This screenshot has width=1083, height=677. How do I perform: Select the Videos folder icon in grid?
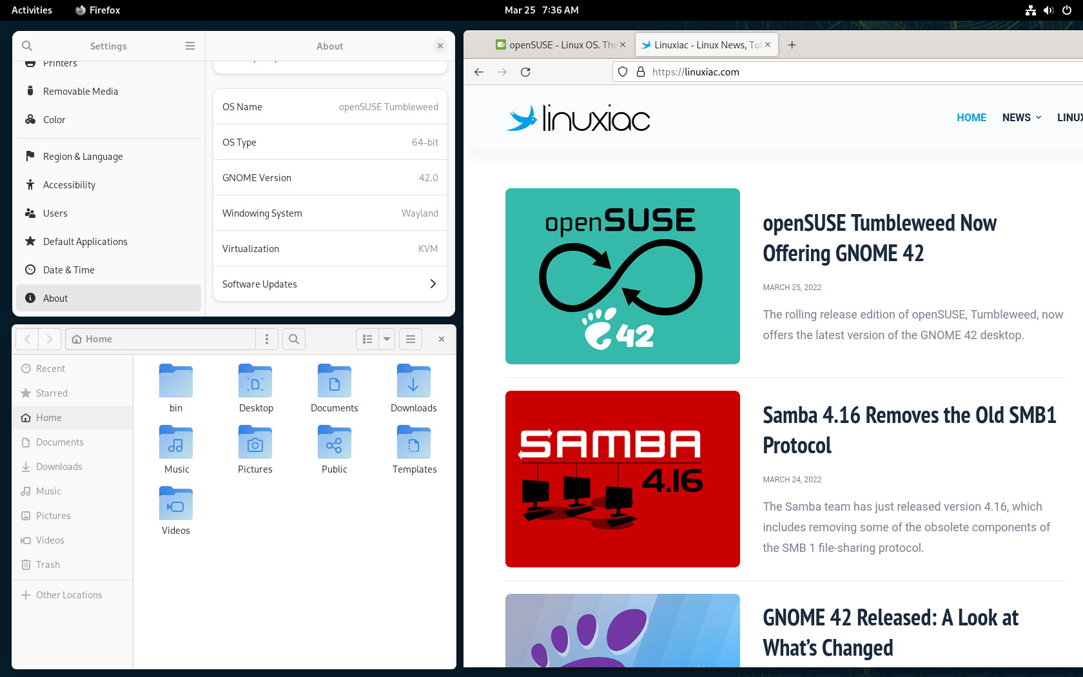coord(176,504)
